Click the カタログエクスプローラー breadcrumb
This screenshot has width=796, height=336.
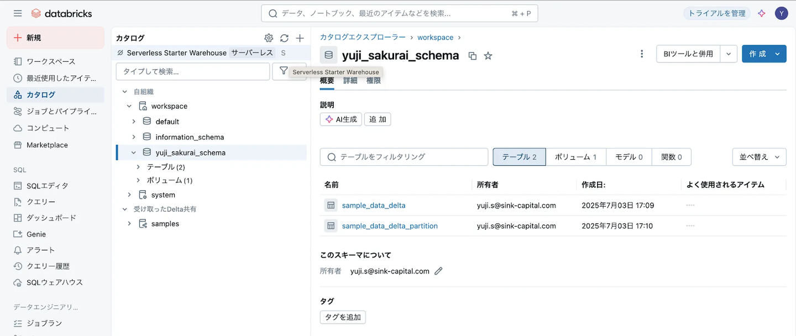363,38
